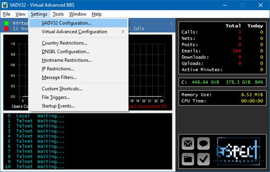Viewport: 270px width, 172px height.
Task: Click the Uploads: statistics label
Action: (x=192, y=63)
